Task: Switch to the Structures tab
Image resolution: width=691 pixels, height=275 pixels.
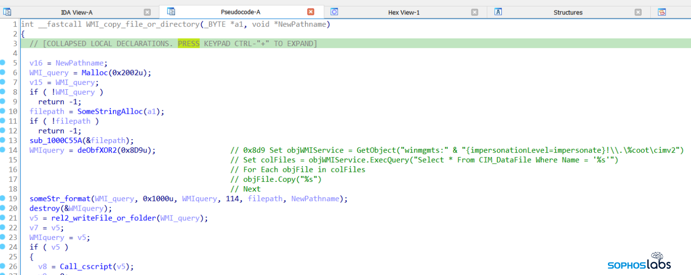Action: tap(568, 12)
